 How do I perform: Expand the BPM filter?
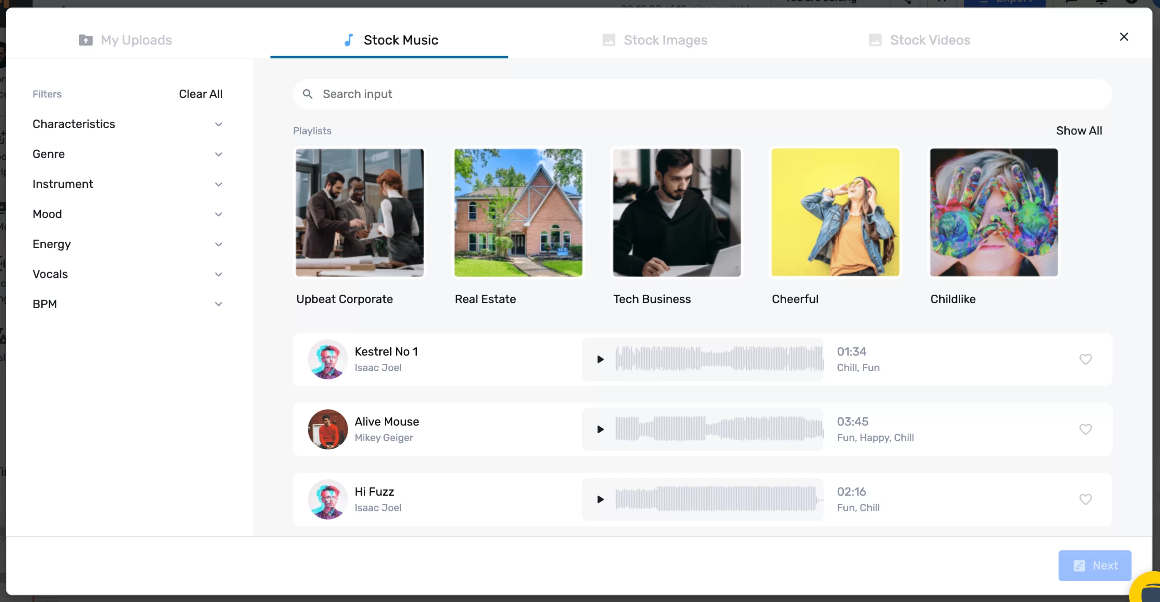127,304
